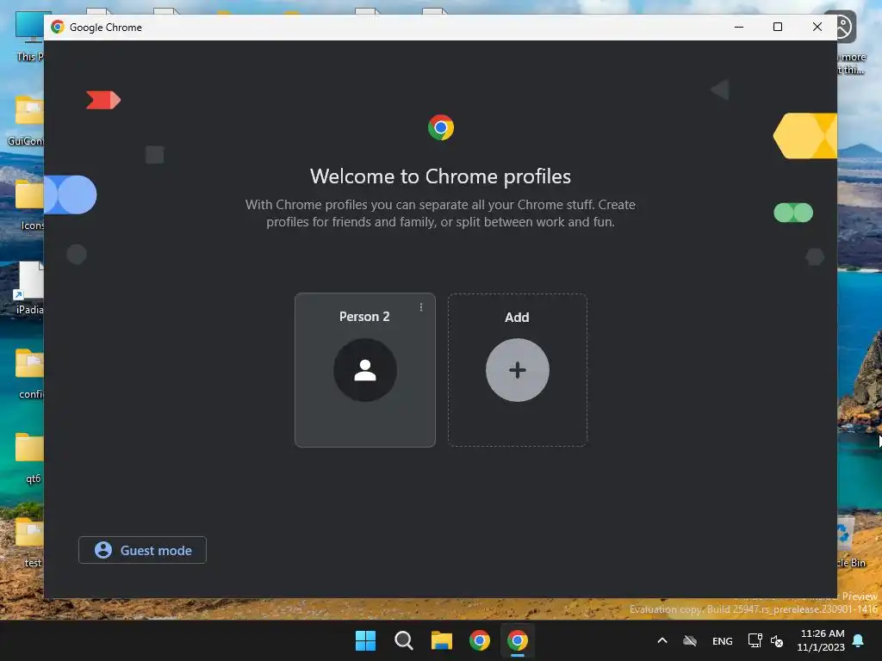Open the Person 2 profile card
The width and height of the screenshot is (882, 661).
tap(364, 370)
